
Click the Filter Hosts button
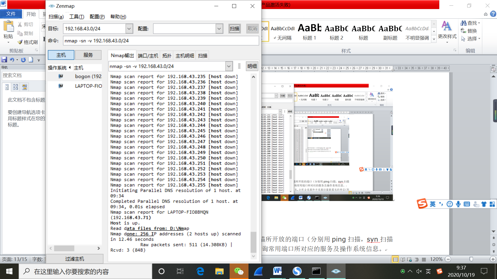click(75, 259)
